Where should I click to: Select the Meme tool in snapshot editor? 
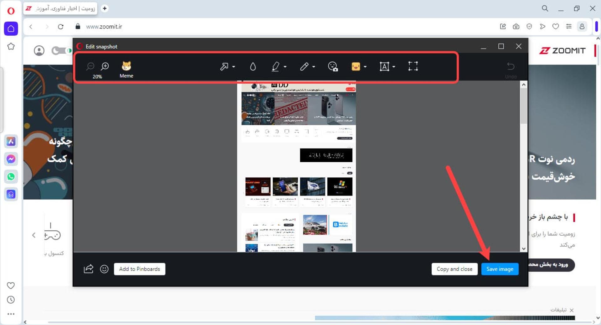tap(126, 69)
